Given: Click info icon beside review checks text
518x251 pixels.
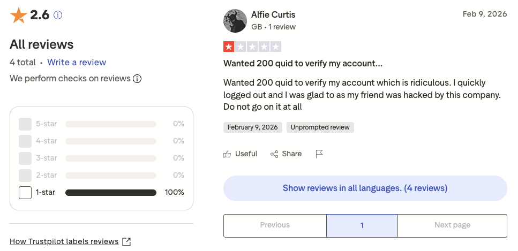Looking at the screenshot, I should coord(137,79).
